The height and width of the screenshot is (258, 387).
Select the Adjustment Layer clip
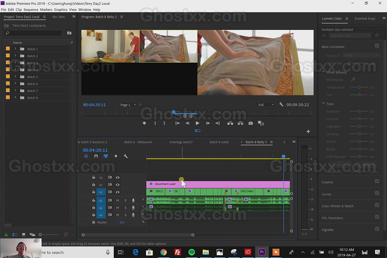click(x=218, y=184)
